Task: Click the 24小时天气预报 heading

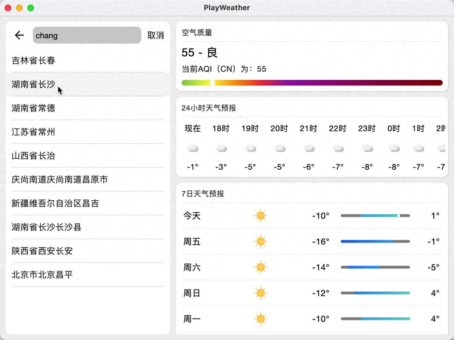Action: tap(209, 108)
